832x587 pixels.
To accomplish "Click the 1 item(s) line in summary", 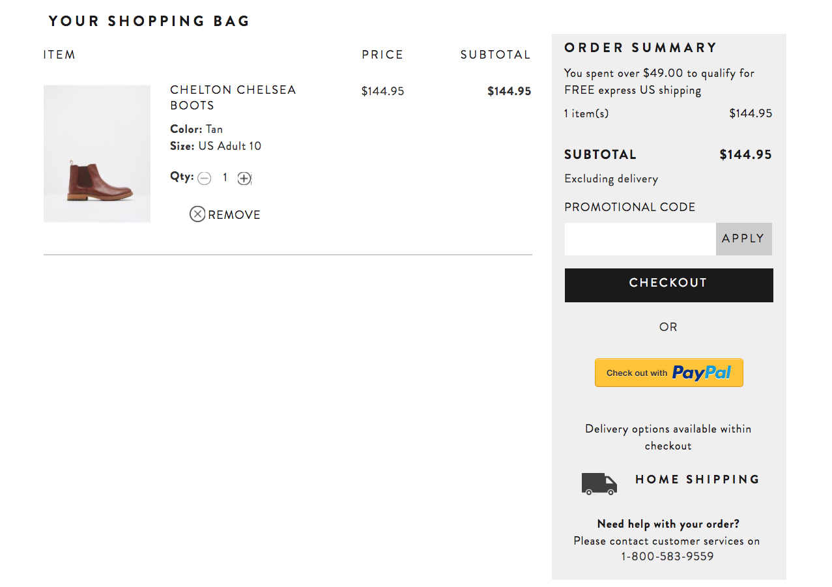I will coord(586,113).
